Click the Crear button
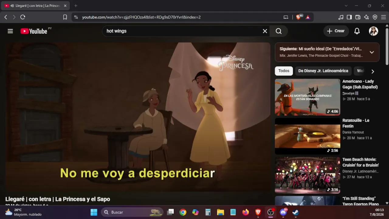Screen dimensions: 389x219 (336, 31)
